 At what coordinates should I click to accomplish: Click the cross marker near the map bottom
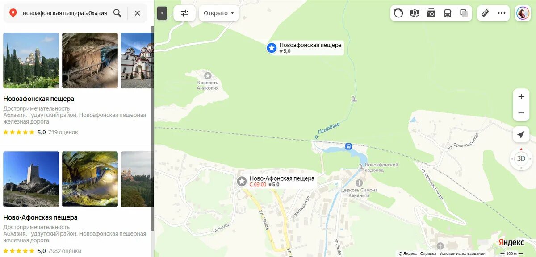440,246
